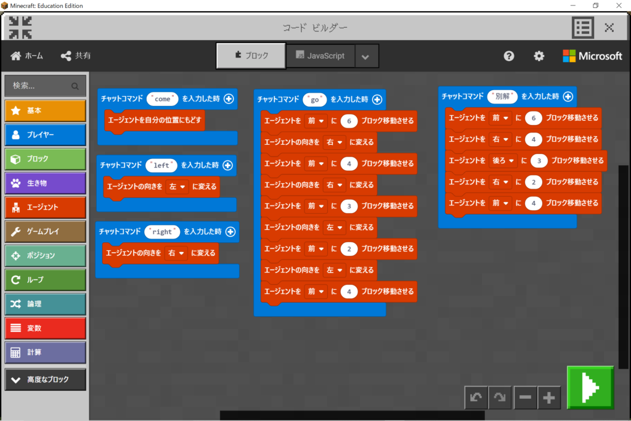
Task: Open the language dropdown beside JavaScript
Action: (x=365, y=57)
